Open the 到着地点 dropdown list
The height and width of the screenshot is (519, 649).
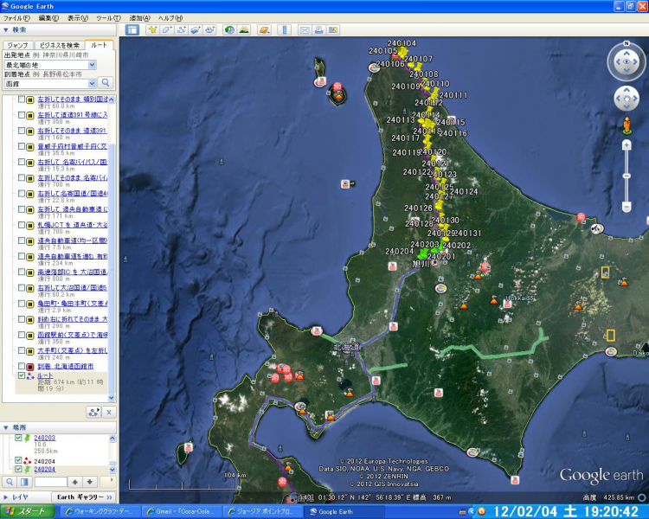92,84
